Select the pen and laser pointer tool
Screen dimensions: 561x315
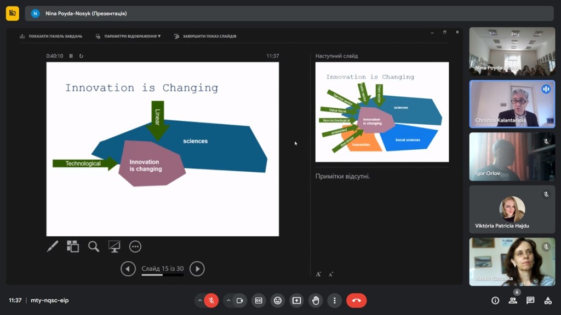[x=53, y=247]
